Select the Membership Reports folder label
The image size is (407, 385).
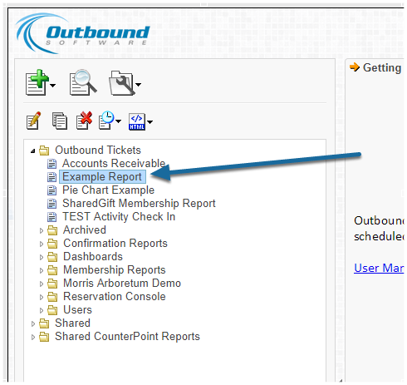point(115,270)
